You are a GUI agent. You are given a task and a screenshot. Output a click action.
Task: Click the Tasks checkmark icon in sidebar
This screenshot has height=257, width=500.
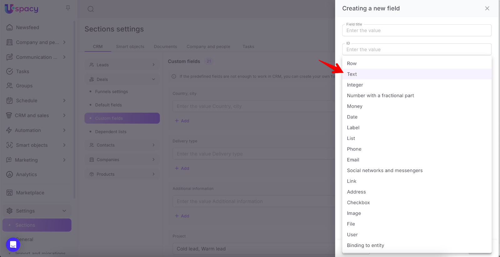10,72
